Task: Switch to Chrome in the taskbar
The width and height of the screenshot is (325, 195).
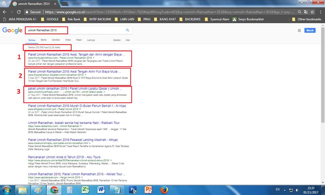Action: [54, 190]
